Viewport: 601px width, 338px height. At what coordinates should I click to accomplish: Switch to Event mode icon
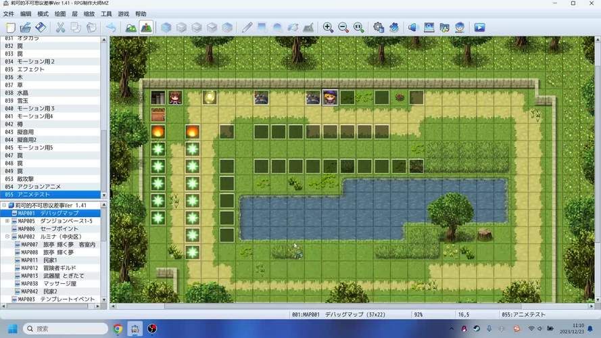[x=147, y=28]
